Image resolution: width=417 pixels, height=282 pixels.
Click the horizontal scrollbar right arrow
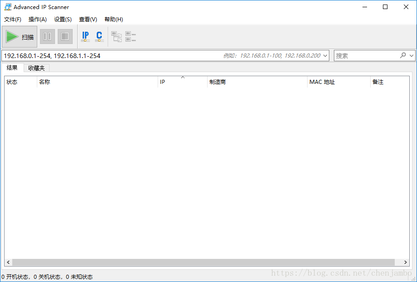(x=405, y=262)
